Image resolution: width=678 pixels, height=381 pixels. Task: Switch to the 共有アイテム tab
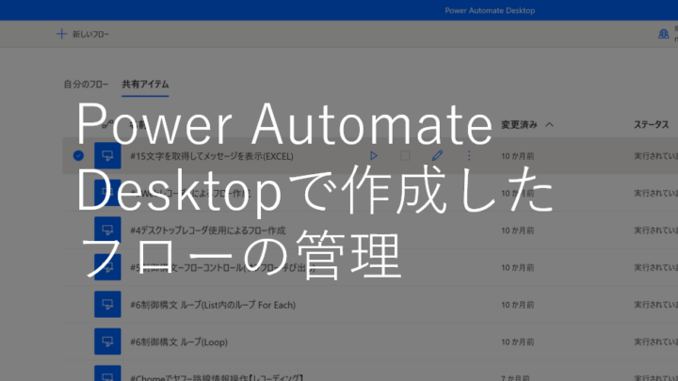point(145,85)
